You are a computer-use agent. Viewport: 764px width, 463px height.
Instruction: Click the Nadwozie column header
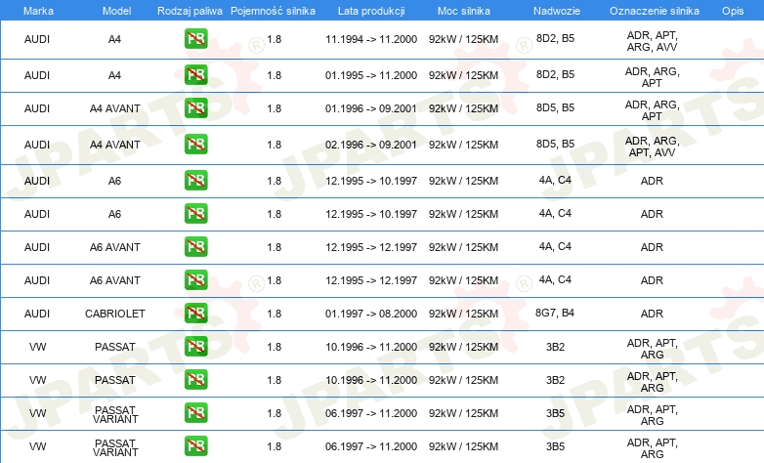coord(557,11)
